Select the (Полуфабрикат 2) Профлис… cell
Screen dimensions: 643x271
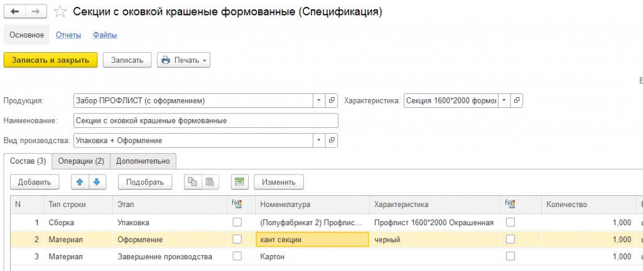tap(311, 223)
